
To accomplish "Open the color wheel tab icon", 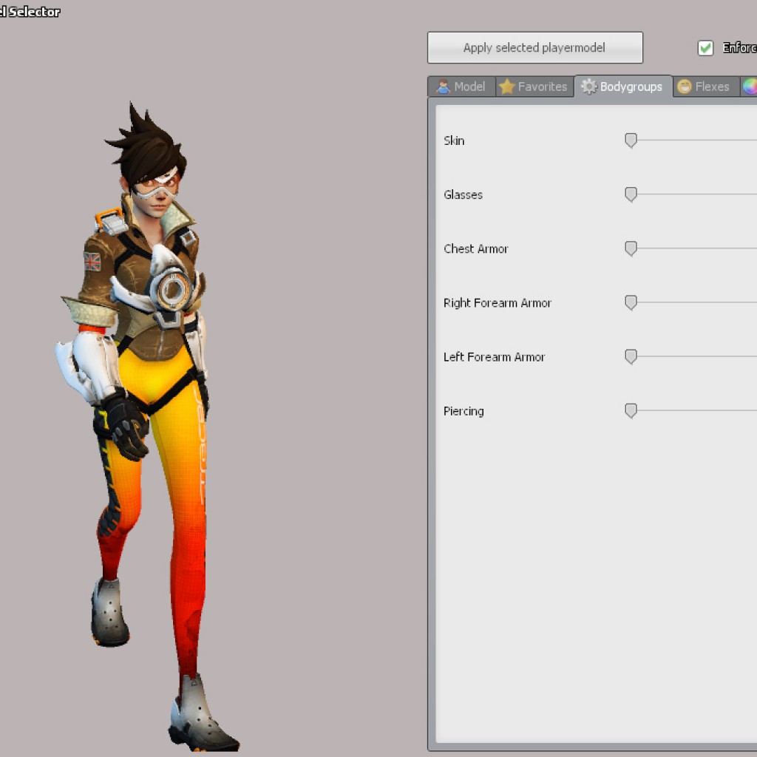I will pyautogui.click(x=750, y=86).
